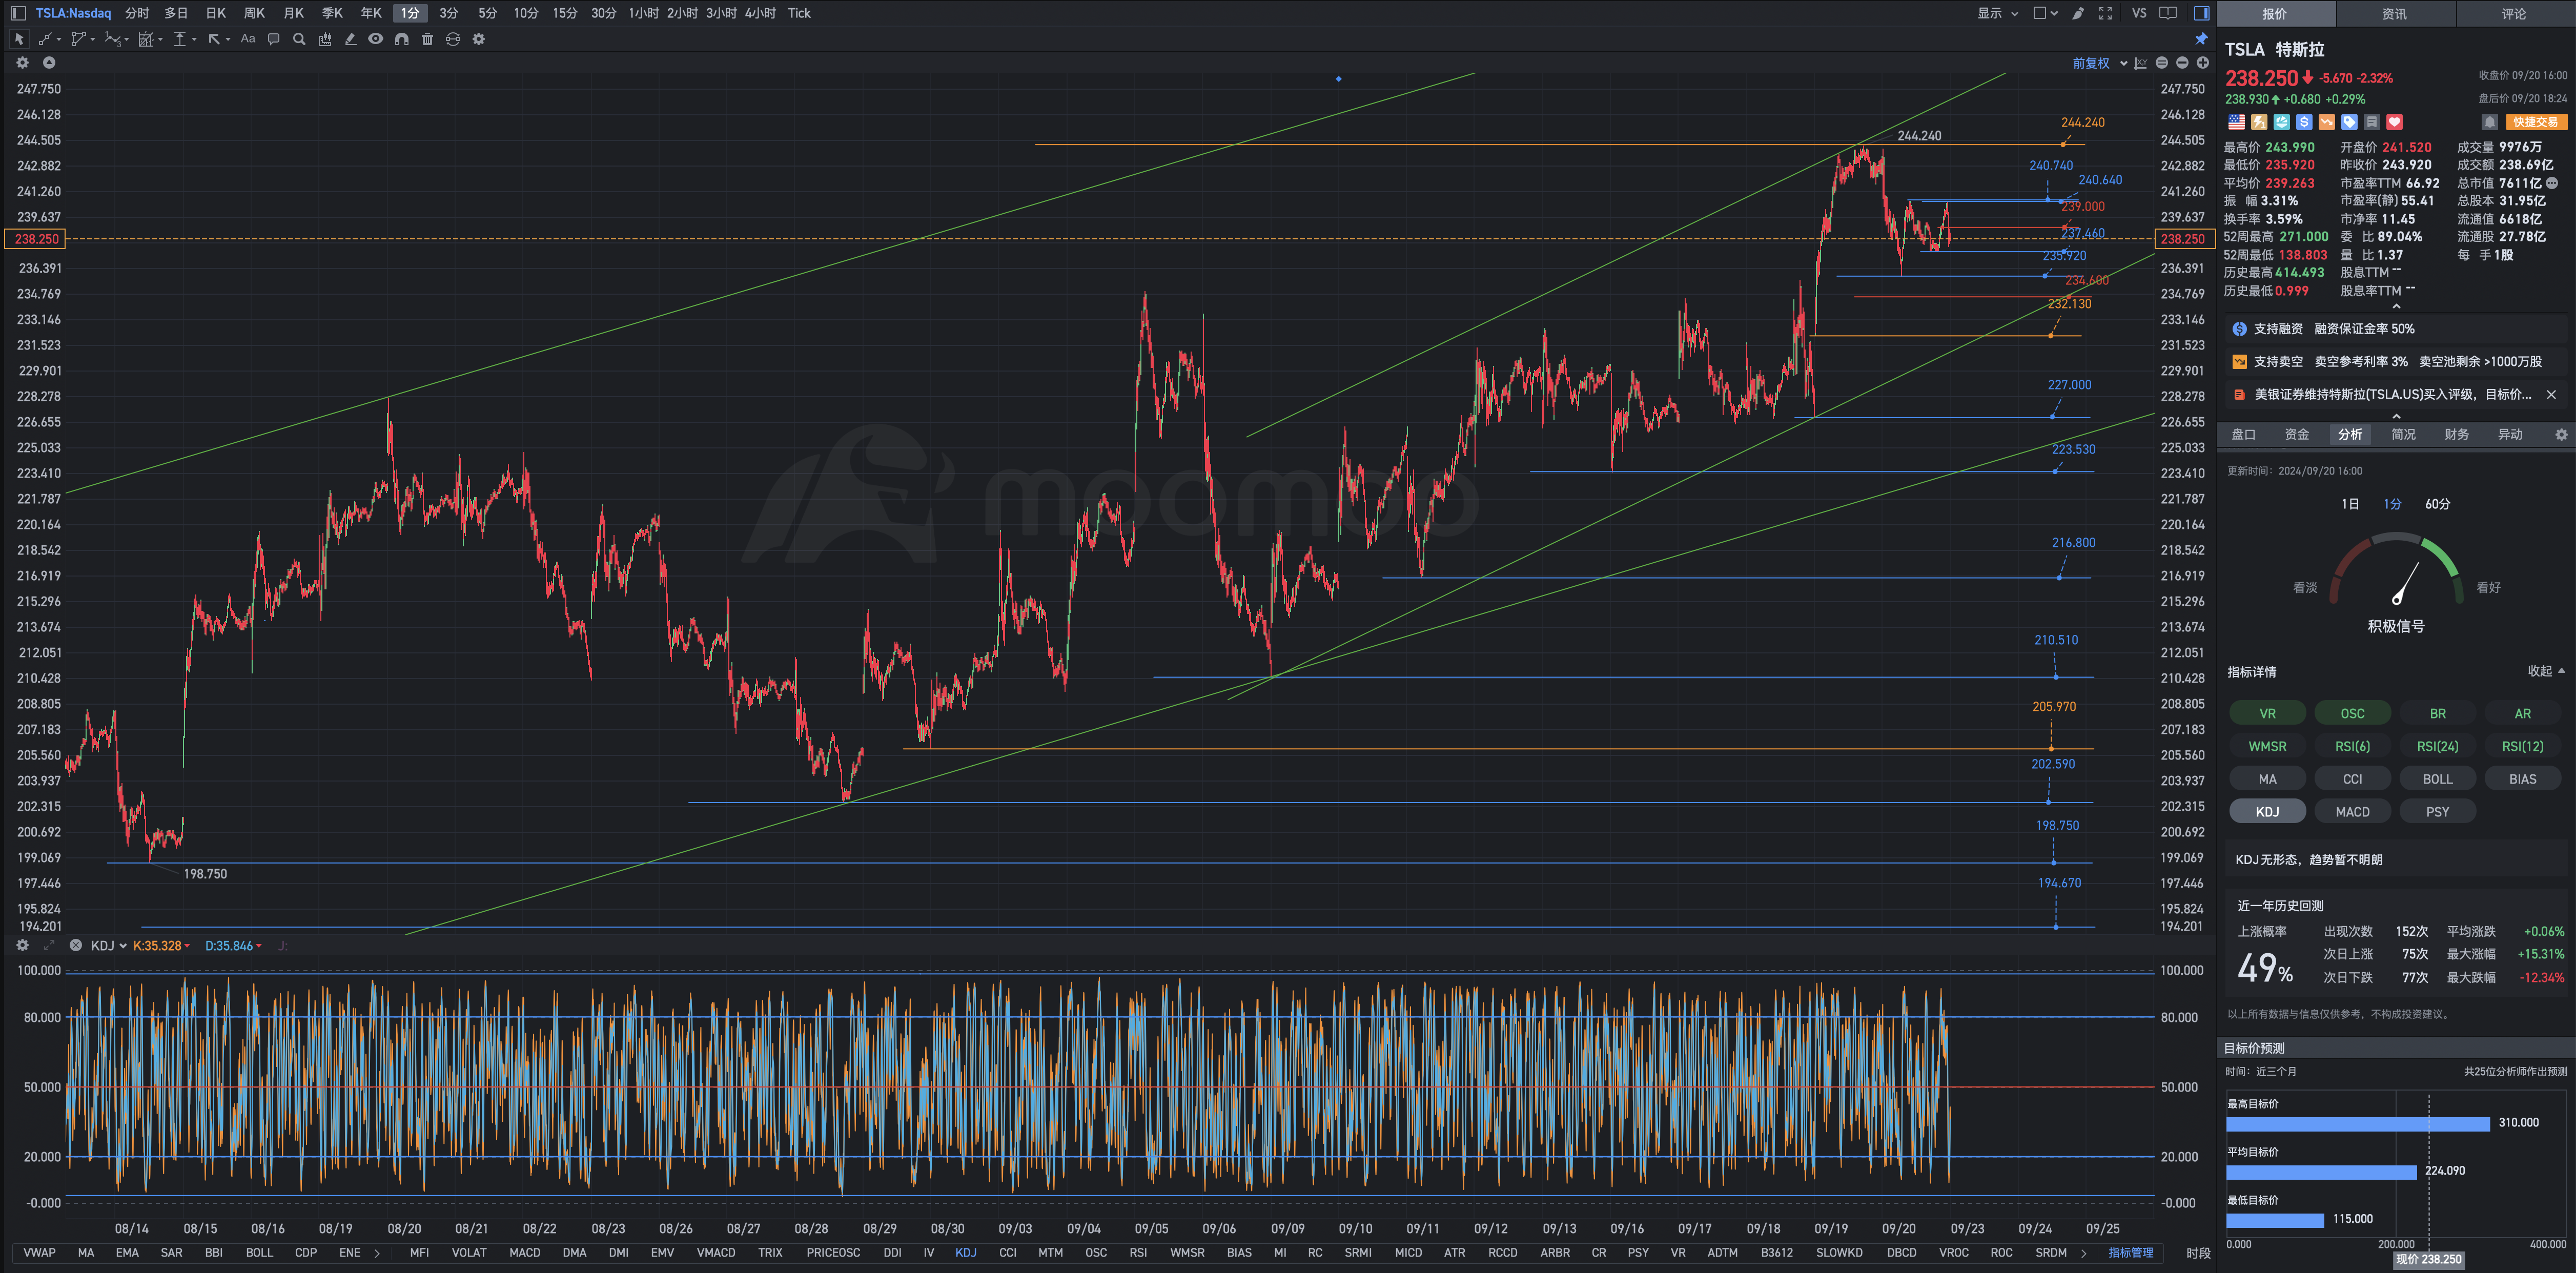
Task: Select the Aa text annotation tool
Action: 248,39
